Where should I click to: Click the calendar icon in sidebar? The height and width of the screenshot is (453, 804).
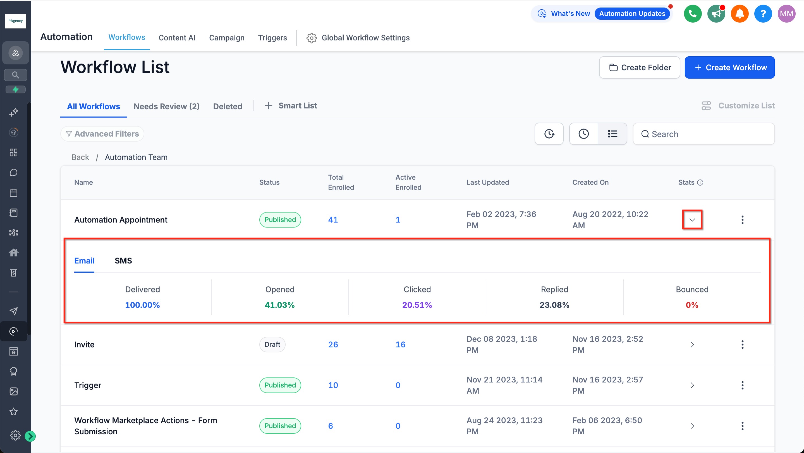13,193
